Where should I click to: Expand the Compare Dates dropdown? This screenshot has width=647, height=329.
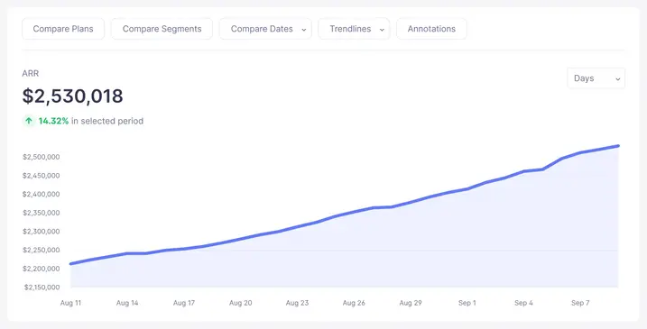click(x=265, y=29)
